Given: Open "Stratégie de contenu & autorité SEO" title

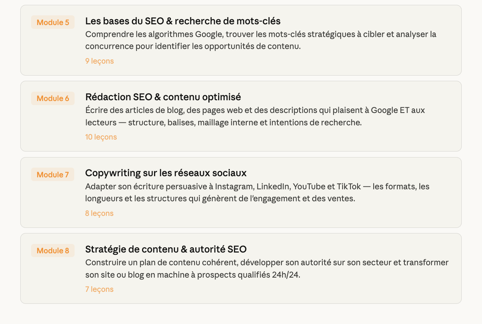Looking at the screenshot, I should (166, 249).
